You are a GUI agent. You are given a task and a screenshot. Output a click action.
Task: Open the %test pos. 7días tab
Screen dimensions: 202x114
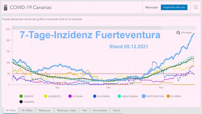coord(66,110)
